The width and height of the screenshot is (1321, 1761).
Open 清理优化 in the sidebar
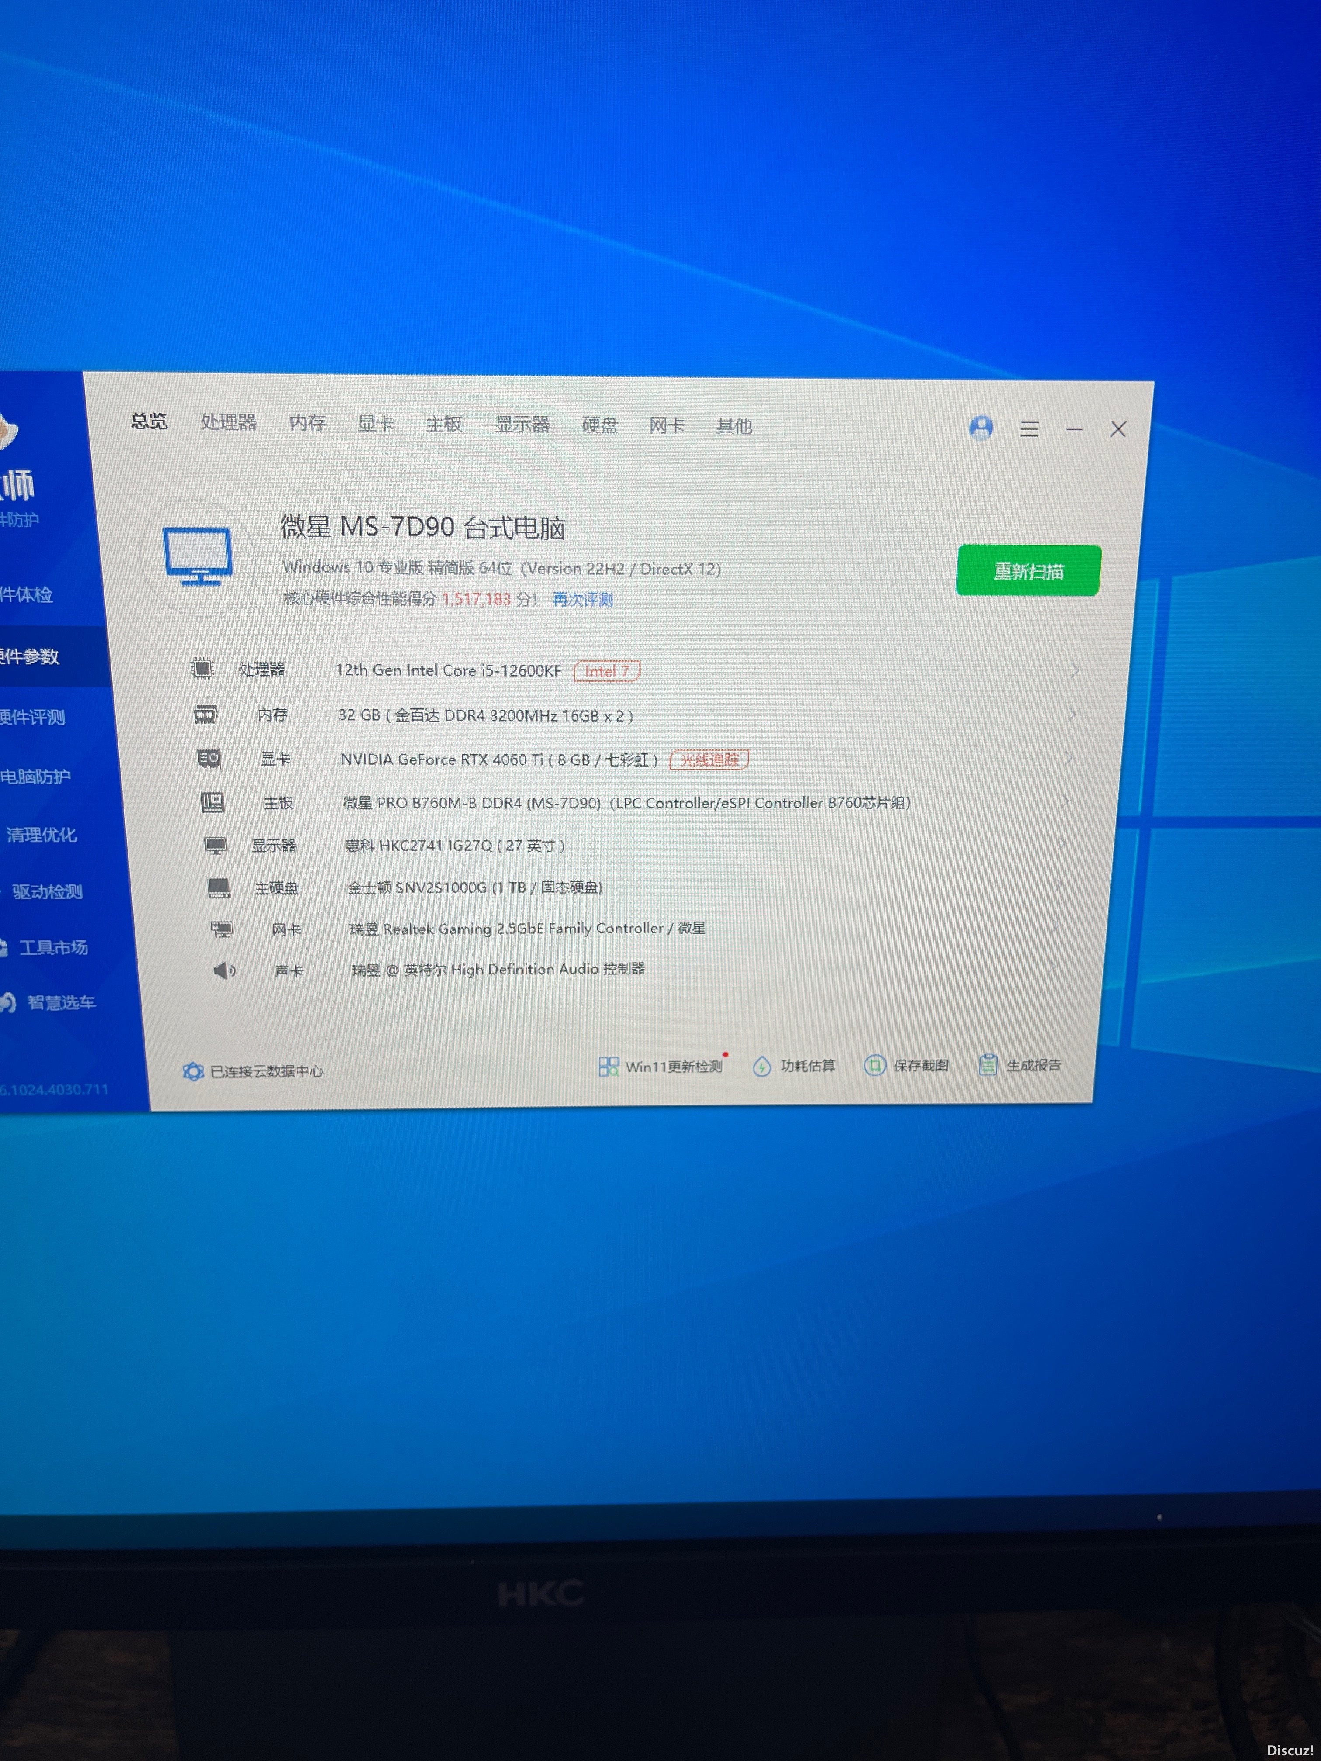pos(41,835)
